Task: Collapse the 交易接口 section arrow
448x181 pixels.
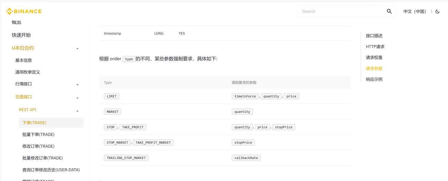Action: 78,98
